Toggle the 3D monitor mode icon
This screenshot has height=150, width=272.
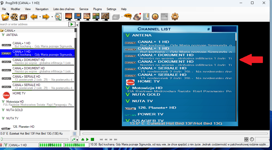pyautogui.click(x=87, y=17)
